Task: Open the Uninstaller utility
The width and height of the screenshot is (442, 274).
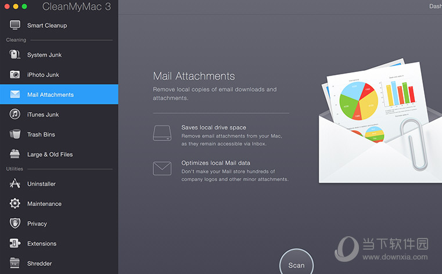Action: [x=59, y=183]
